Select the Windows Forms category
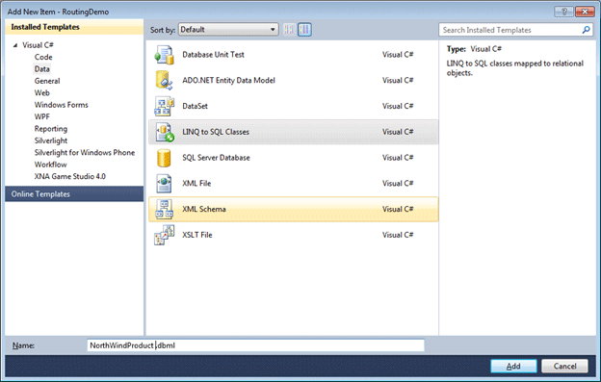601x382 pixels. coord(62,105)
